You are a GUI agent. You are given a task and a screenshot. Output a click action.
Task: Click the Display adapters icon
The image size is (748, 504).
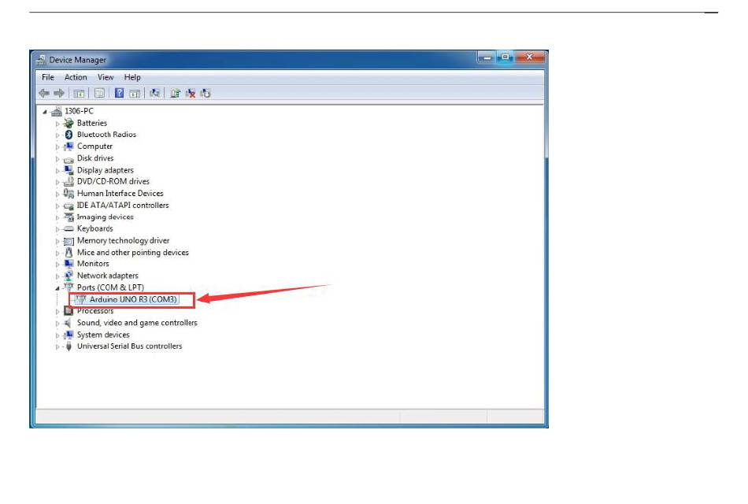point(69,170)
